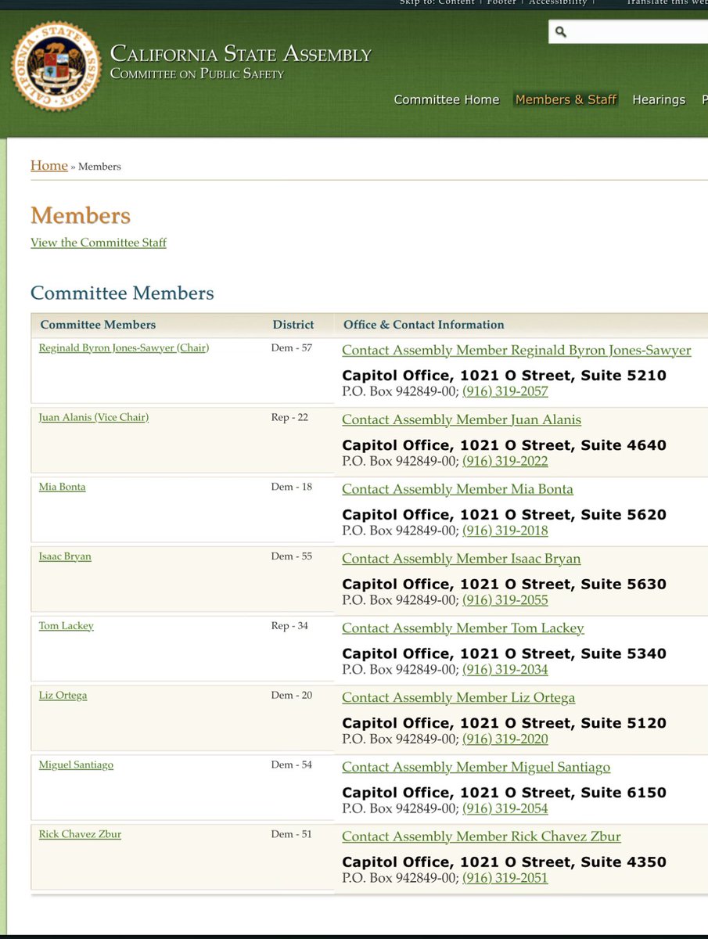The height and width of the screenshot is (939, 708).
Task: Open Rick Chavez Zbur member name link
Action: [x=80, y=834]
